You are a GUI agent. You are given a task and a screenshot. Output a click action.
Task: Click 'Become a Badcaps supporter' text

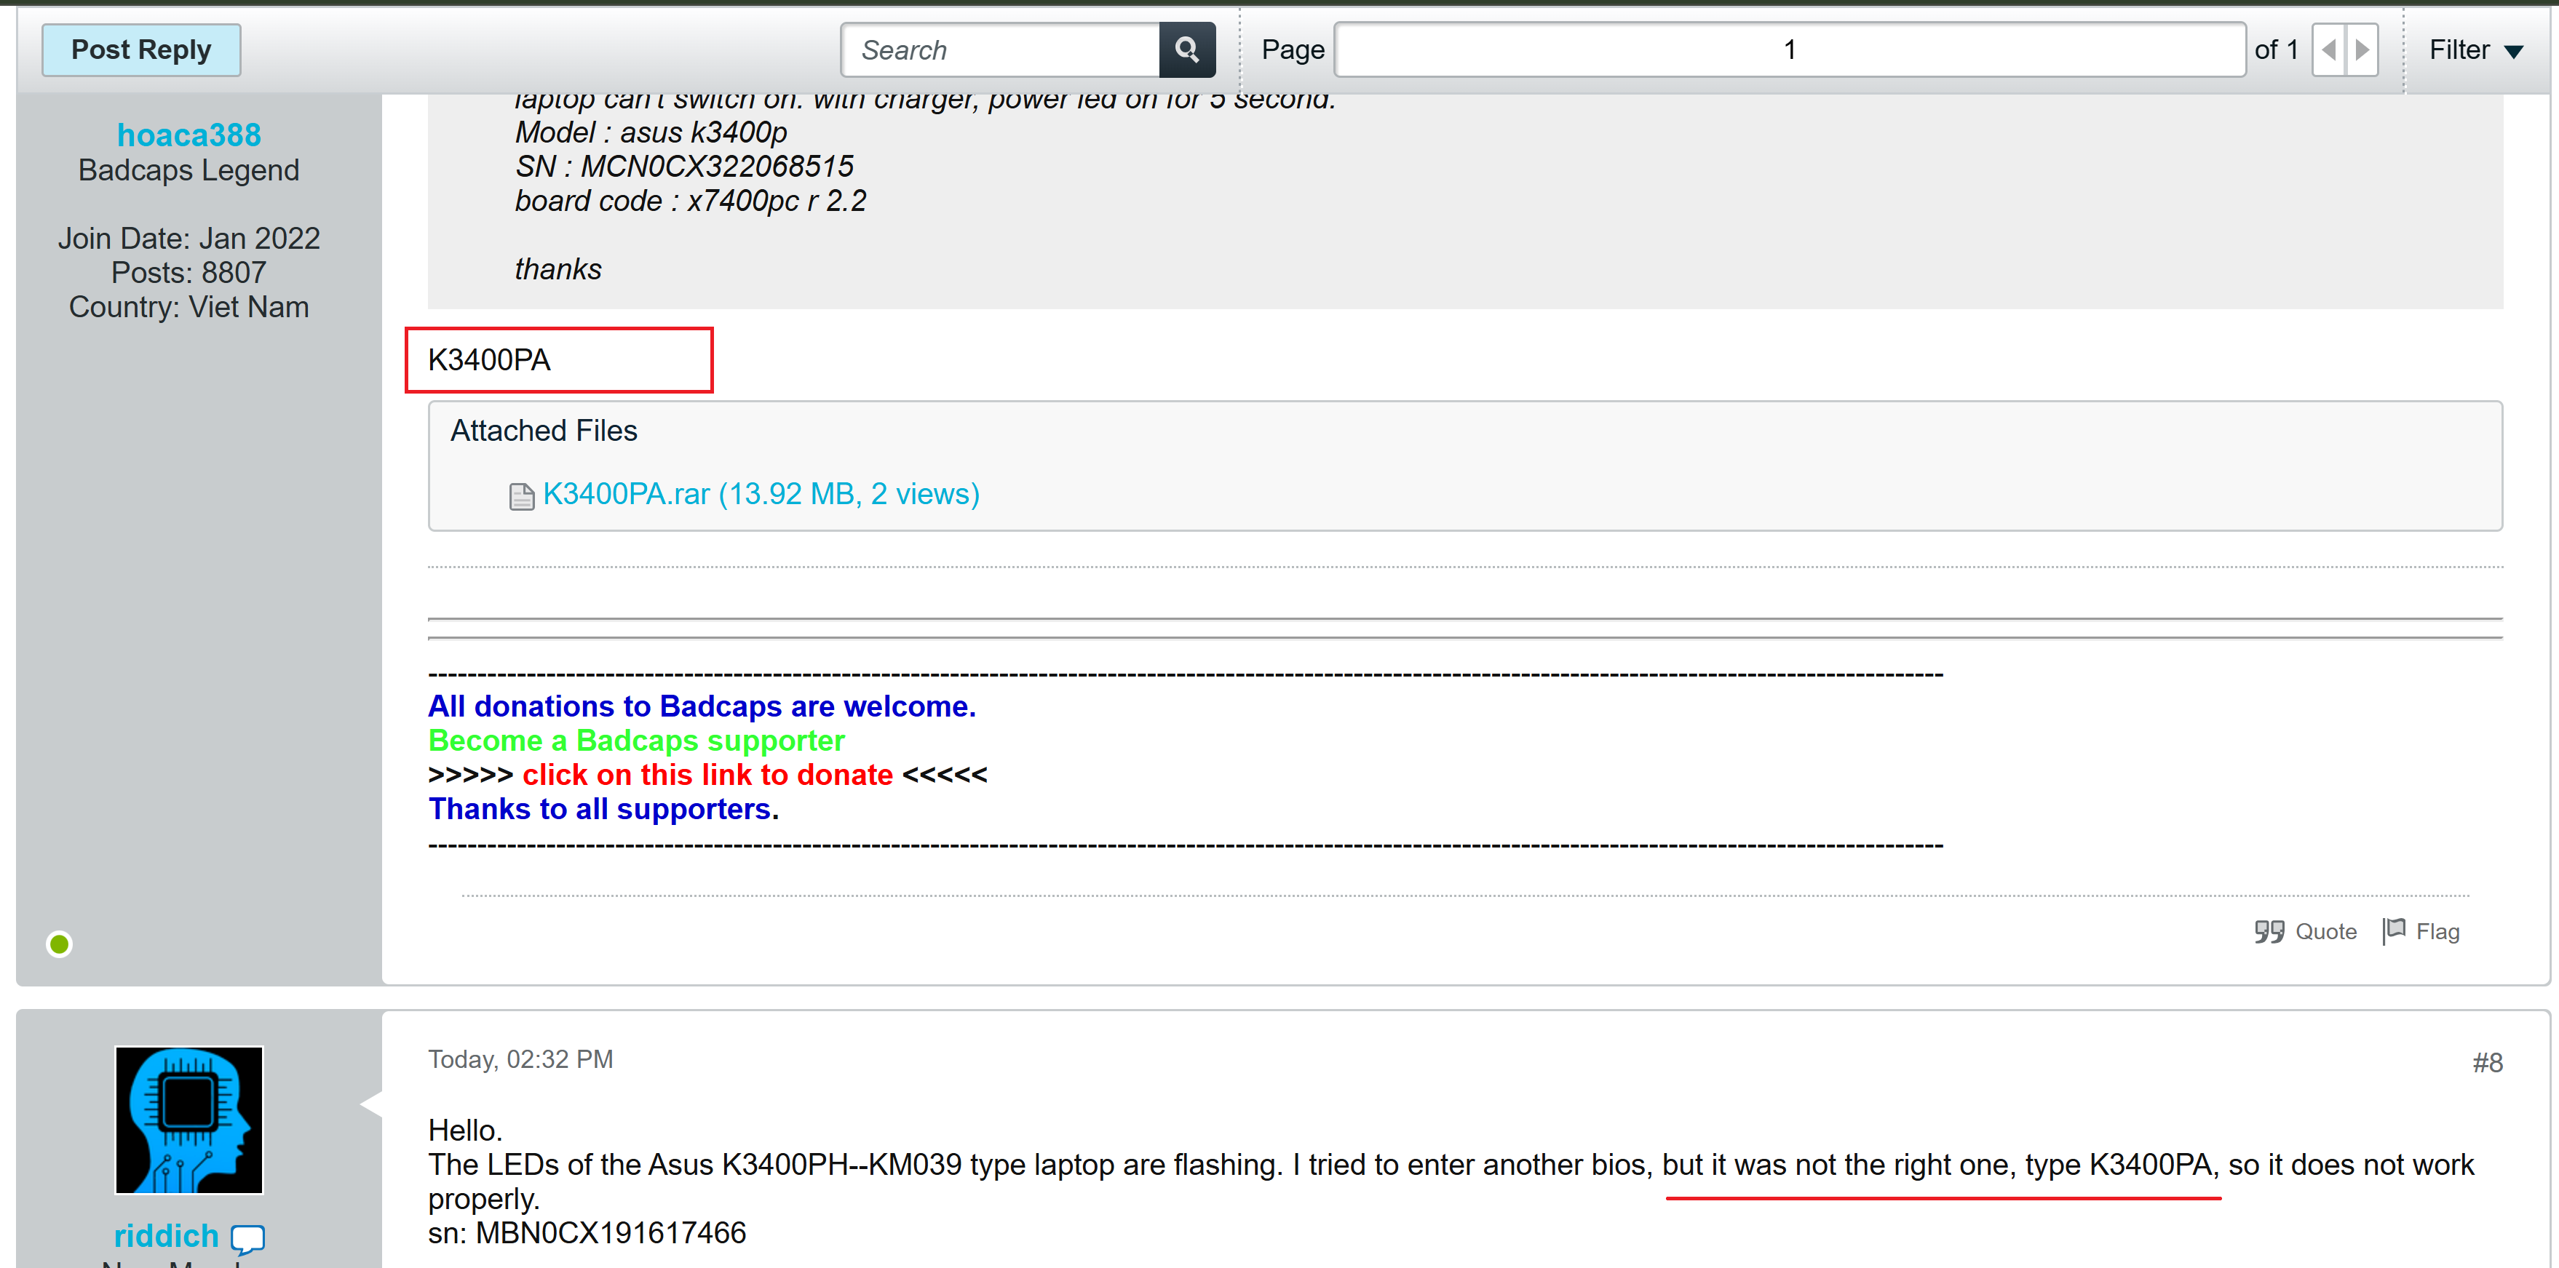point(636,741)
